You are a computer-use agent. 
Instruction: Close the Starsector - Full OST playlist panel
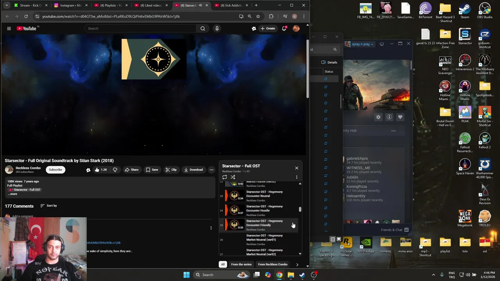click(296, 168)
